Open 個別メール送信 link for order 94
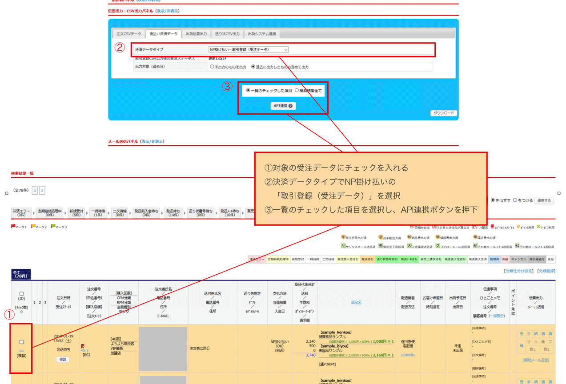This screenshot has width=566, height=384. point(536,360)
